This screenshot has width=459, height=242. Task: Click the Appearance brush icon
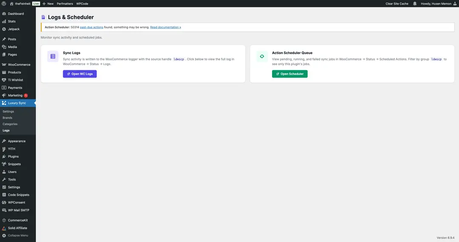(4, 141)
